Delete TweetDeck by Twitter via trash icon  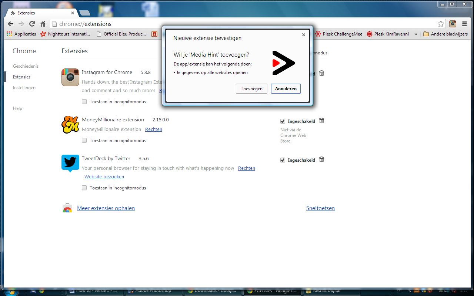tap(321, 159)
